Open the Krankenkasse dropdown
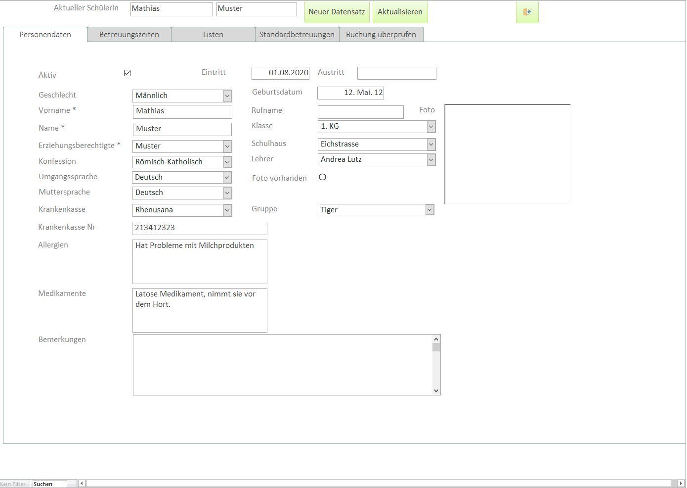This screenshot has height=488, width=687. (227, 210)
